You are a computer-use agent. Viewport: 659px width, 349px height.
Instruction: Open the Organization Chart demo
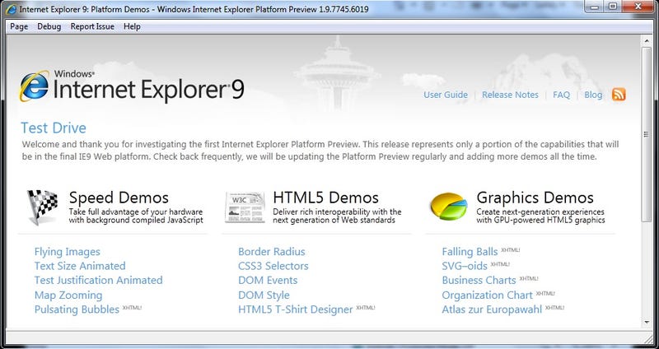(x=487, y=295)
